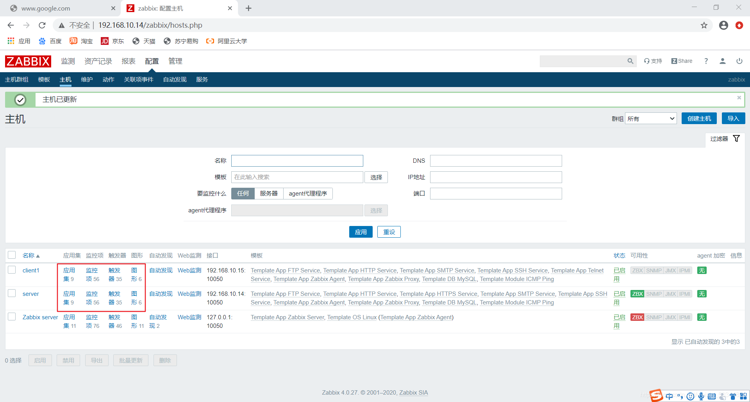The width and height of the screenshot is (750, 402).
Task: Click the template search input field
Action: coord(297,177)
